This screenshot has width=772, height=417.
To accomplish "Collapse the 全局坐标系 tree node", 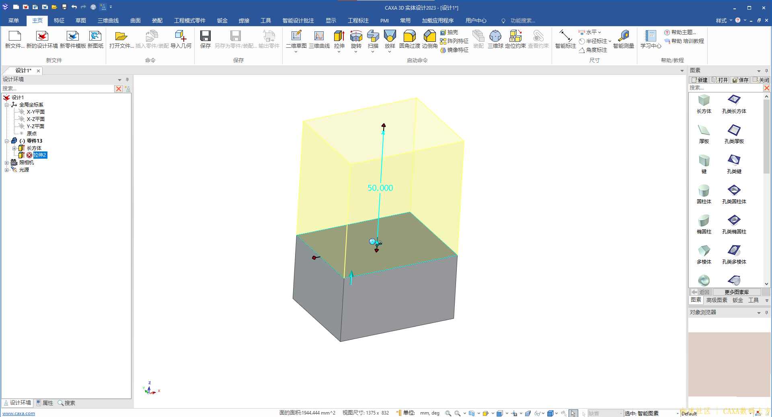I will (6, 105).
